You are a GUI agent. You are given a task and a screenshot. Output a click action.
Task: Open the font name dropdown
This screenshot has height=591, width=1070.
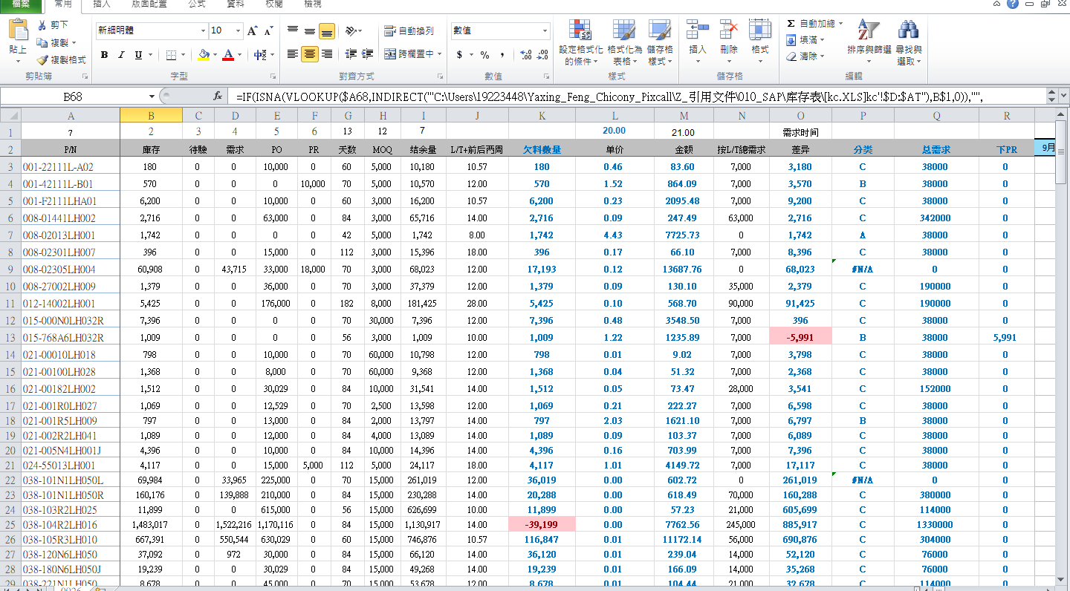[203, 31]
